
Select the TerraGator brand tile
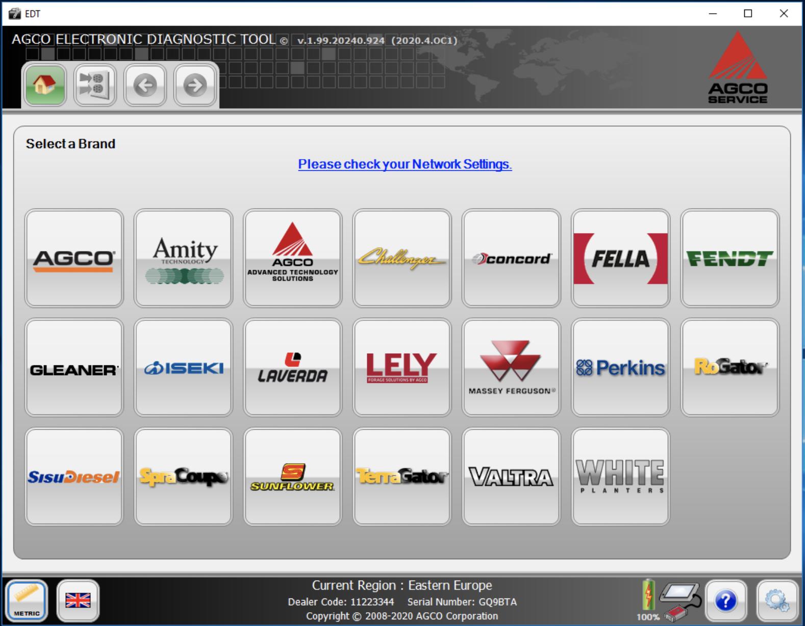click(402, 477)
